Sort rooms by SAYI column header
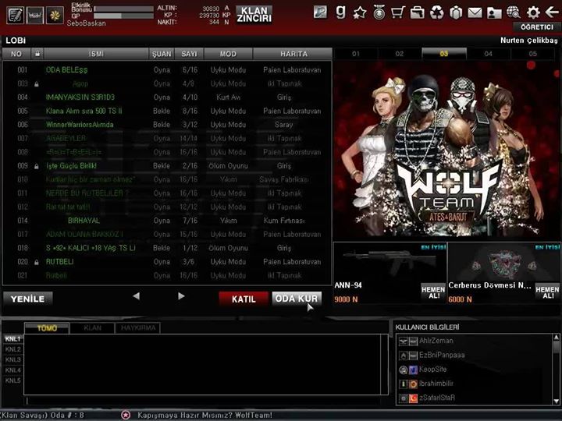This screenshot has width=562, height=421. click(189, 54)
